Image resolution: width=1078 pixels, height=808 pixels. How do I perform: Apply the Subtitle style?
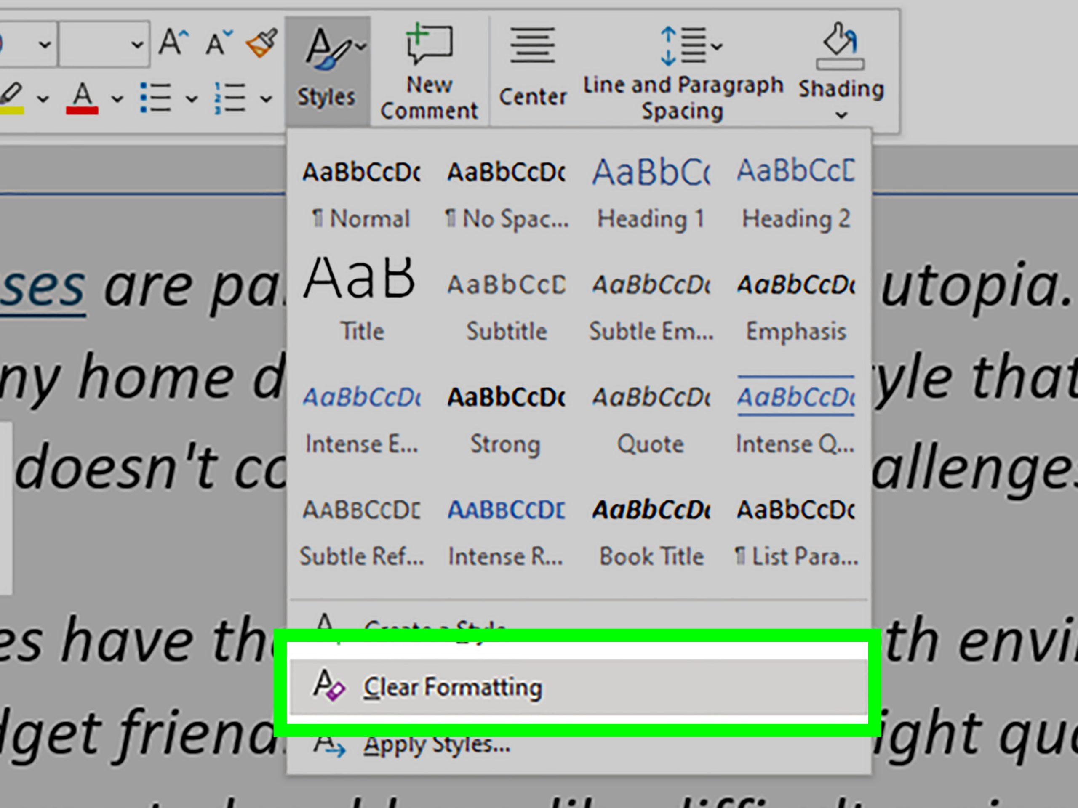pyautogui.click(x=506, y=307)
